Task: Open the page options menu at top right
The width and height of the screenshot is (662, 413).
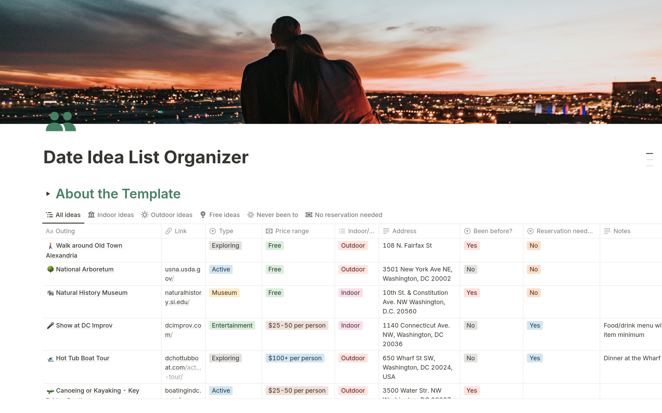Action: 650,159
